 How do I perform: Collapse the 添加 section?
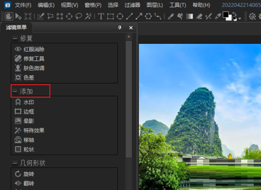(15, 91)
